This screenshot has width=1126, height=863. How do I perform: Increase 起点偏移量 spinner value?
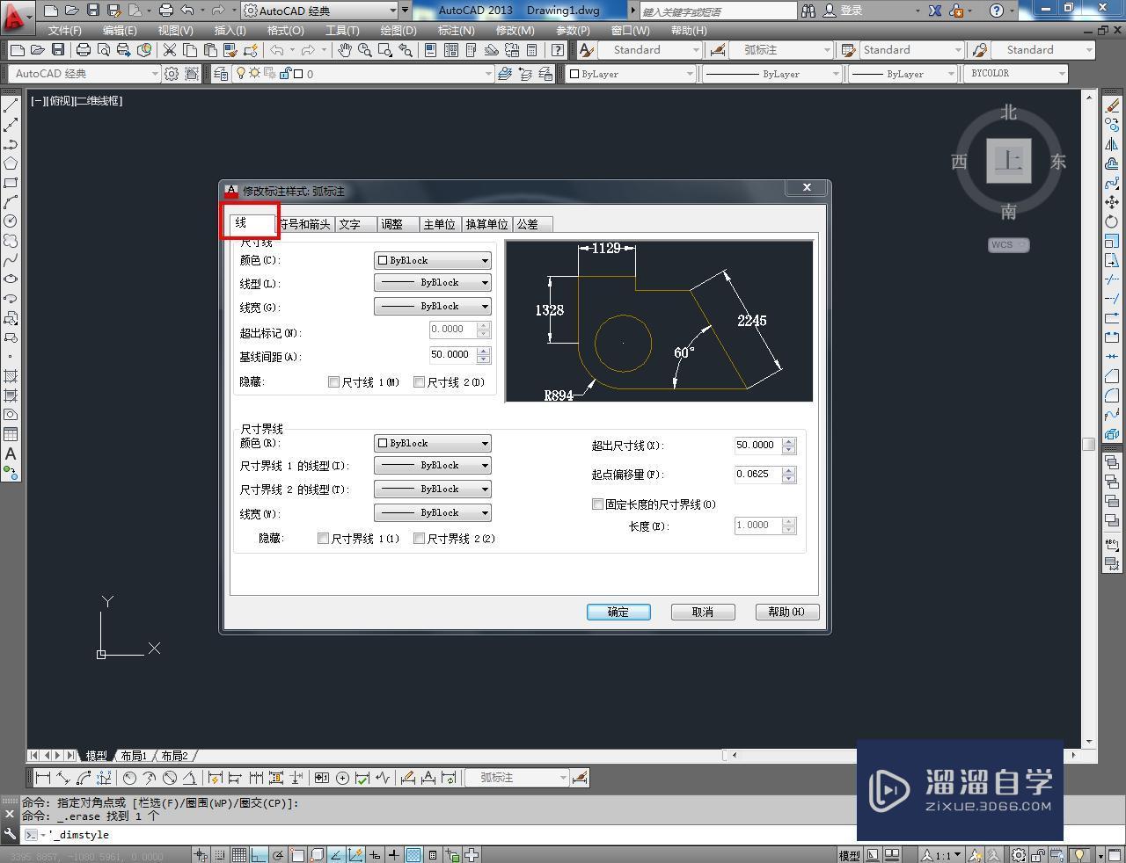pos(789,470)
